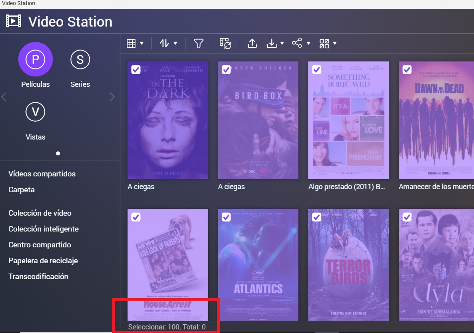This screenshot has height=333, width=474.
Task: Click the share icon in toolbar
Action: click(297, 43)
